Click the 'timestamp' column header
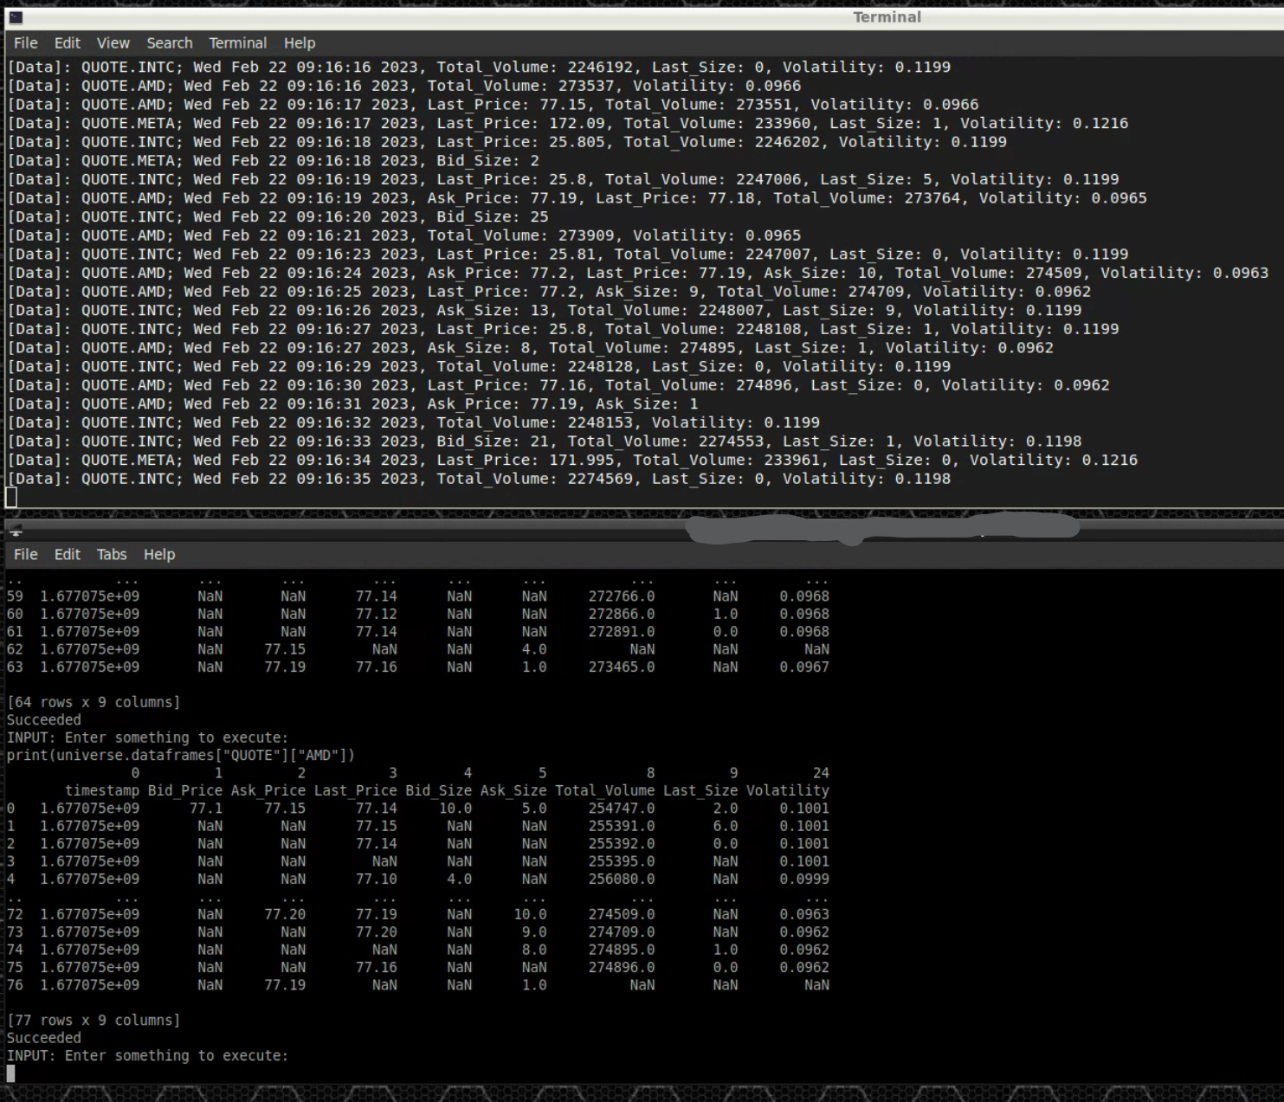Screen dimensions: 1284x1102 pos(102,791)
